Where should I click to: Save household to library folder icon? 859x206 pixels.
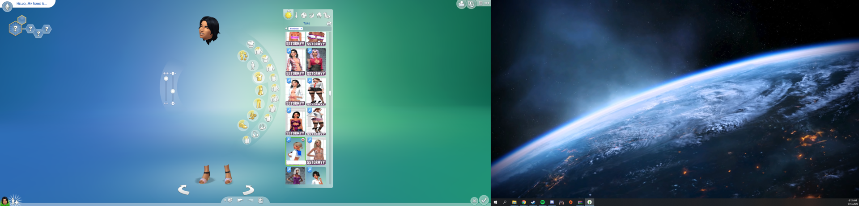pyautogui.click(x=461, y=4)
